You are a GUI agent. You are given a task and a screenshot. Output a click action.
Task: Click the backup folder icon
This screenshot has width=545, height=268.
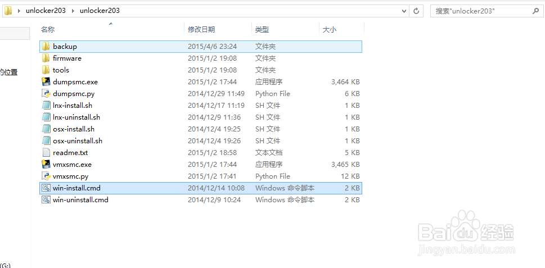(x=46, y=46)
